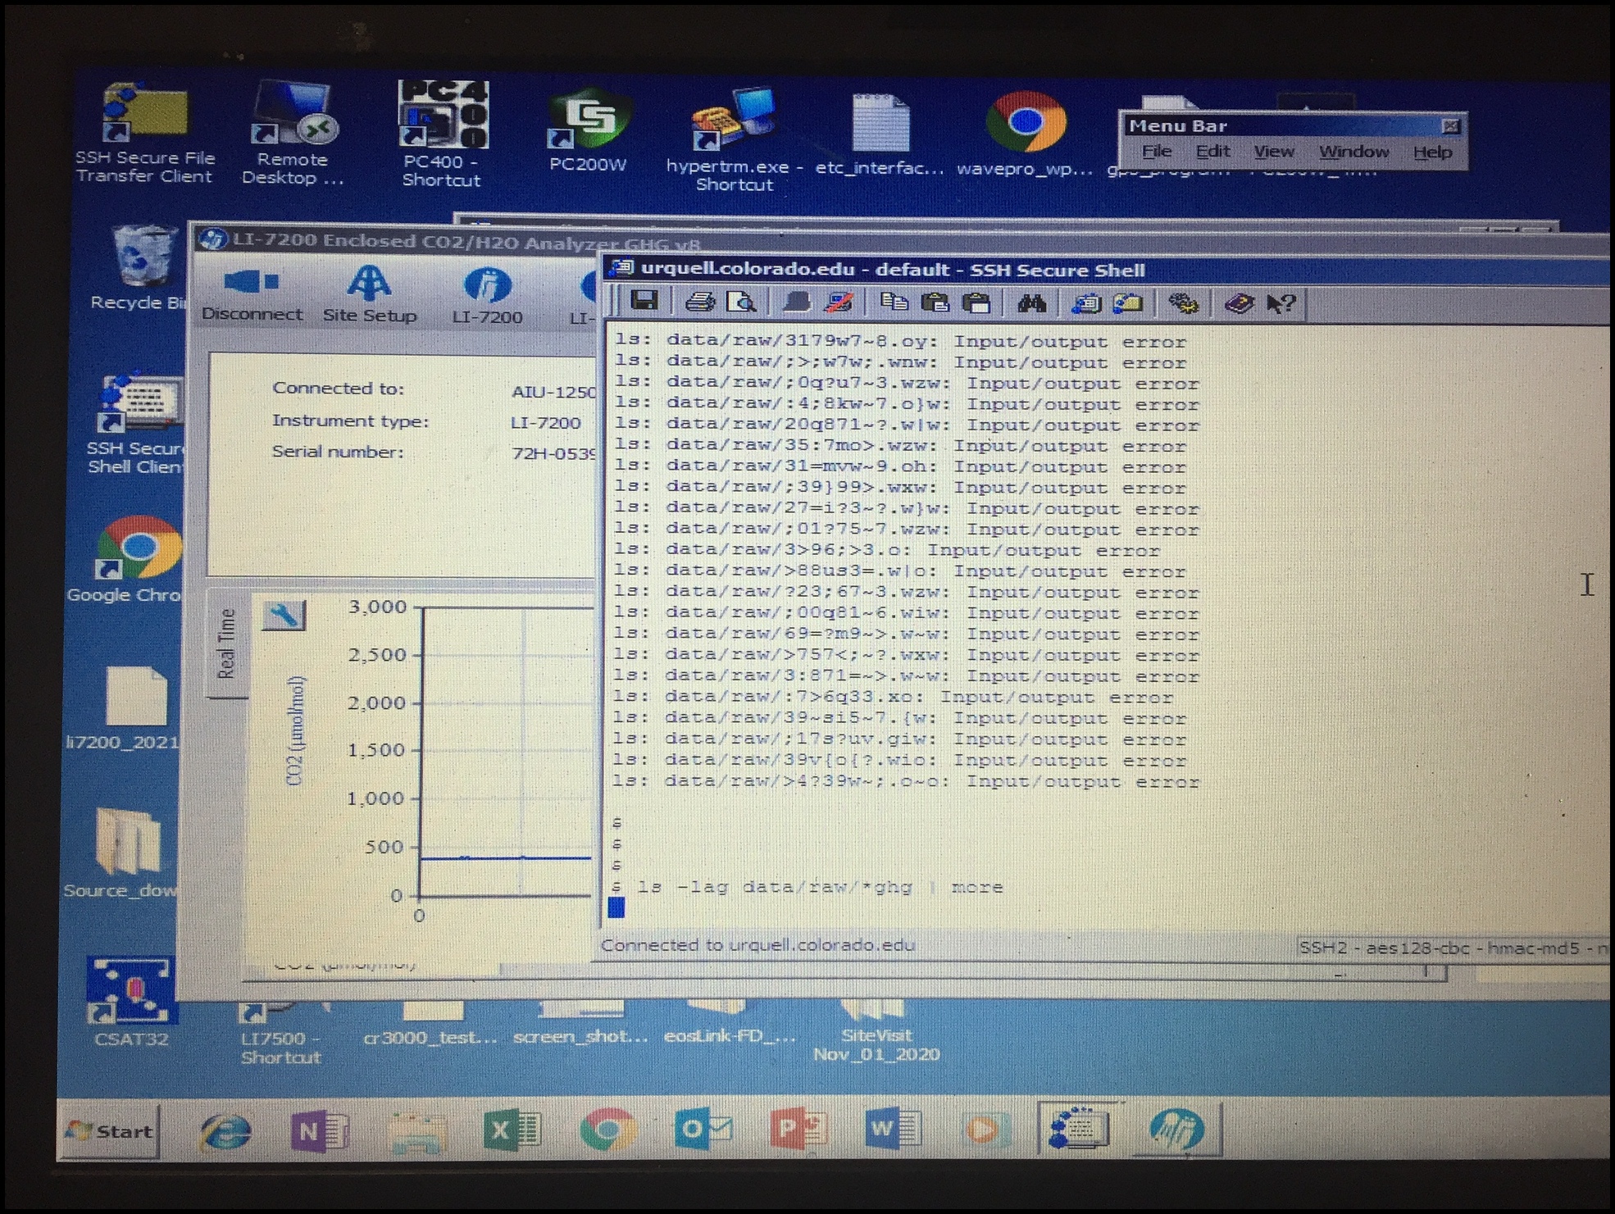The image size is (1615, 1214).
Task: Click LI-7200 settings toolbar icon
Action: pyautogui.click(x=487, y=297)
